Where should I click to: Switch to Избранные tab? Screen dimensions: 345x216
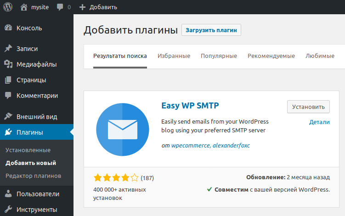(174, 56)
